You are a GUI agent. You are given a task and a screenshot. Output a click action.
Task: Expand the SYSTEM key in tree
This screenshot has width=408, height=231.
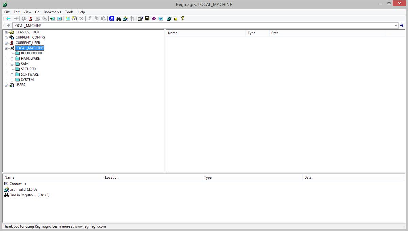pos(12,80)
